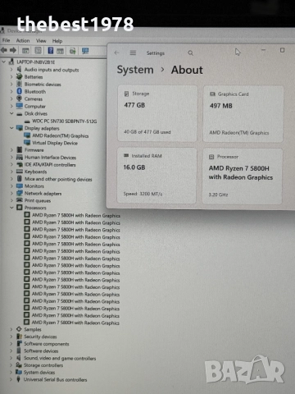295x394 pixels.
Task: Click the monitor icon in Device Manager toolbar
Action: tap(85, 51)
